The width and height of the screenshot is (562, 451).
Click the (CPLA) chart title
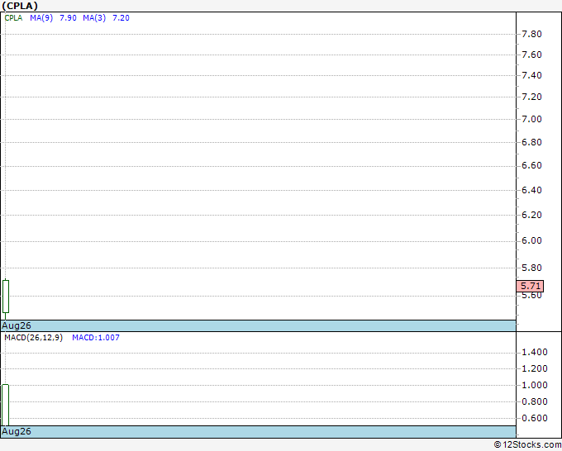(x=20, y=6)
